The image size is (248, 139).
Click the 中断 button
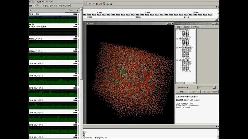[x=182, y=92]
